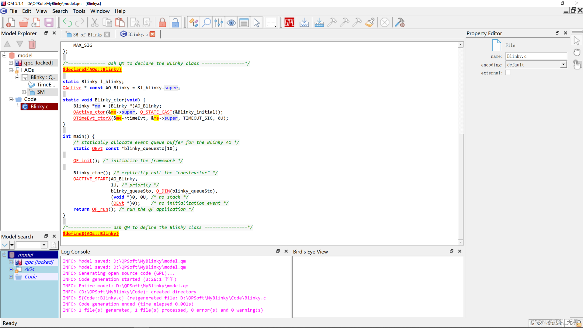Open search options arrow dropdown

click(12, 245)
